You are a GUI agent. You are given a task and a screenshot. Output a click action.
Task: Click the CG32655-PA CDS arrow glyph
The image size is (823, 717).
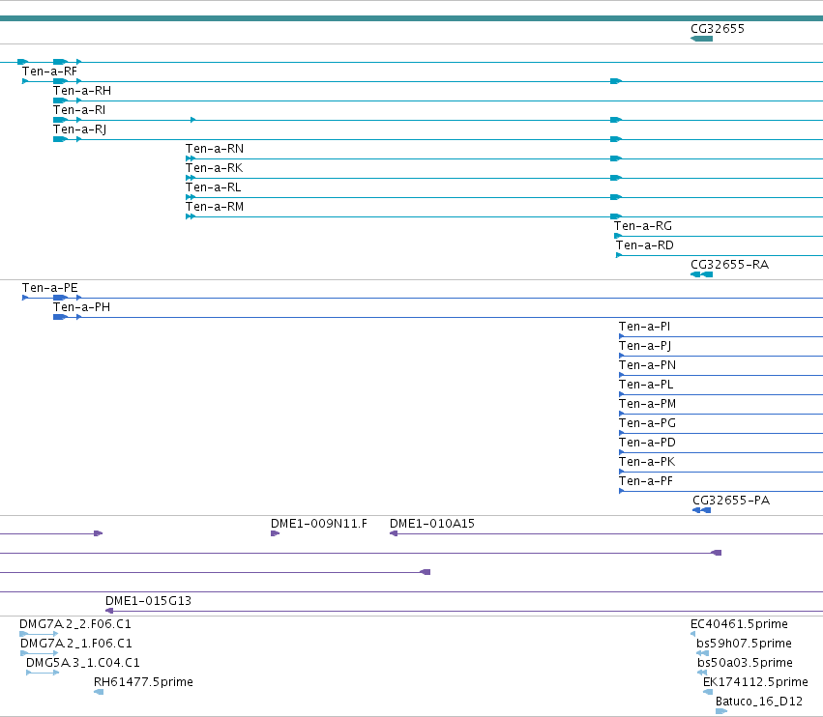point(702,510)
